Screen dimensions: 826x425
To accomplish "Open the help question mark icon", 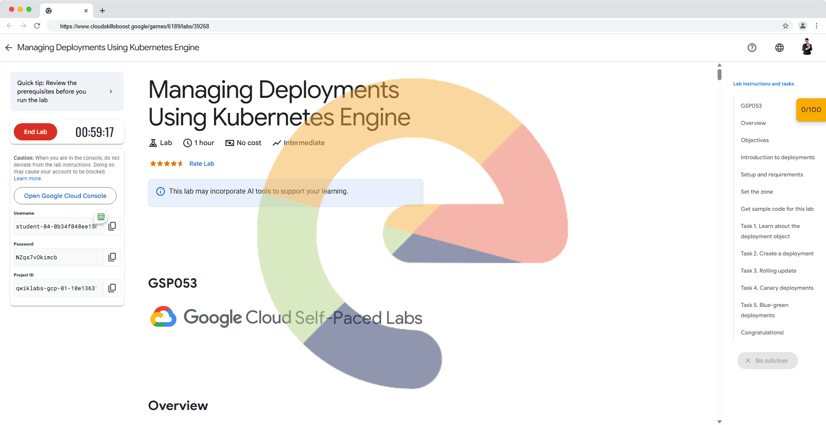I will coord(752,48).
